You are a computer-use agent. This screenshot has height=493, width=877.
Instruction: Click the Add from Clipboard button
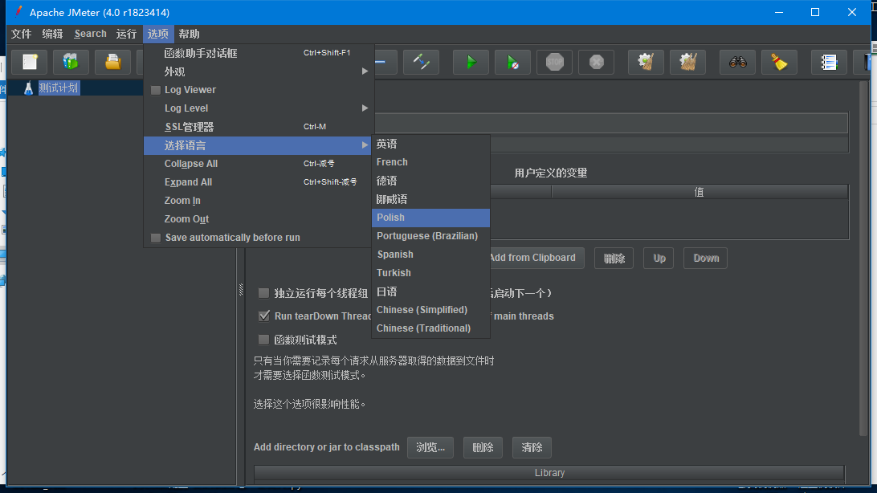pyautogui.click(x=537, y=259)
